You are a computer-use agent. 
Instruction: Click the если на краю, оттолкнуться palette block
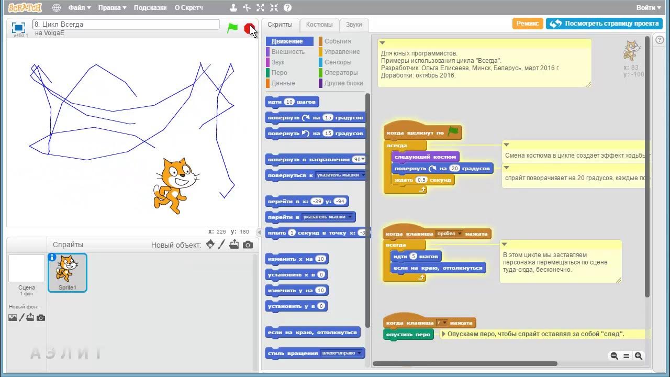click(x=312, y=332)
